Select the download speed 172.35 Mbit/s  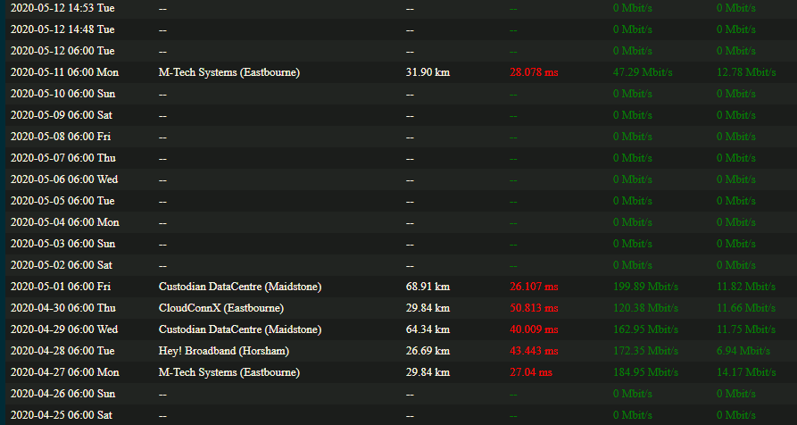645,351
